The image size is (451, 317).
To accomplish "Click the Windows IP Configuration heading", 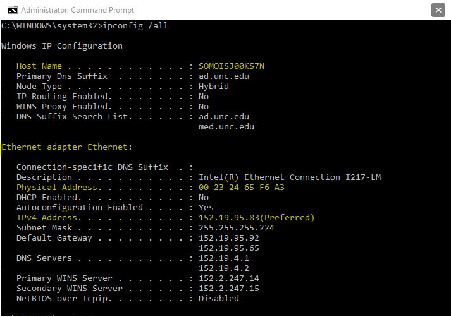I will (x=62, y=46).
